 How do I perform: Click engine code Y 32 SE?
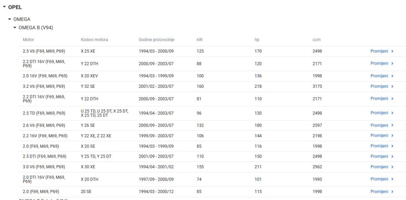[x=88, y=86]
